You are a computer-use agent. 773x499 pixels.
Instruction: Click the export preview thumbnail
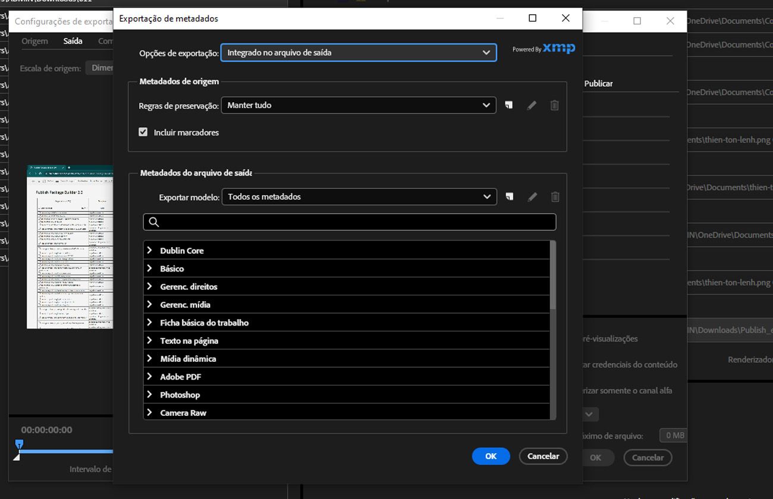70,247
